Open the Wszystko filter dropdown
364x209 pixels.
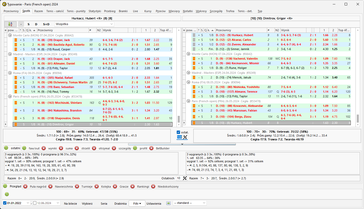(x=84, y=24)
